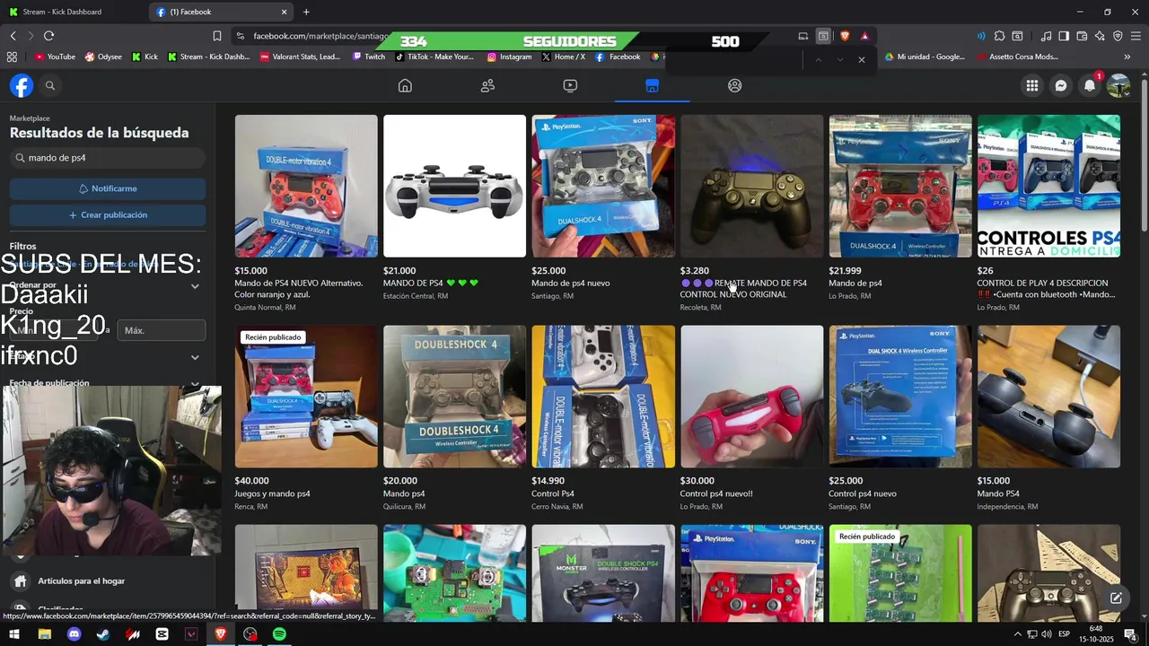Open Windows Start menu
This screenshot has width=1149, height=646.
click(x=15, y=634)
